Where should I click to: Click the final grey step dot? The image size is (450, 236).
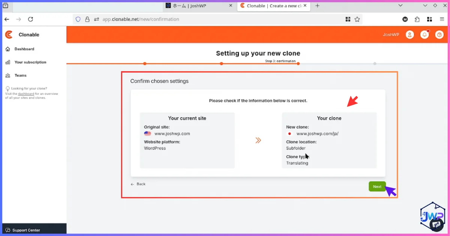click(x=375, y=64)
